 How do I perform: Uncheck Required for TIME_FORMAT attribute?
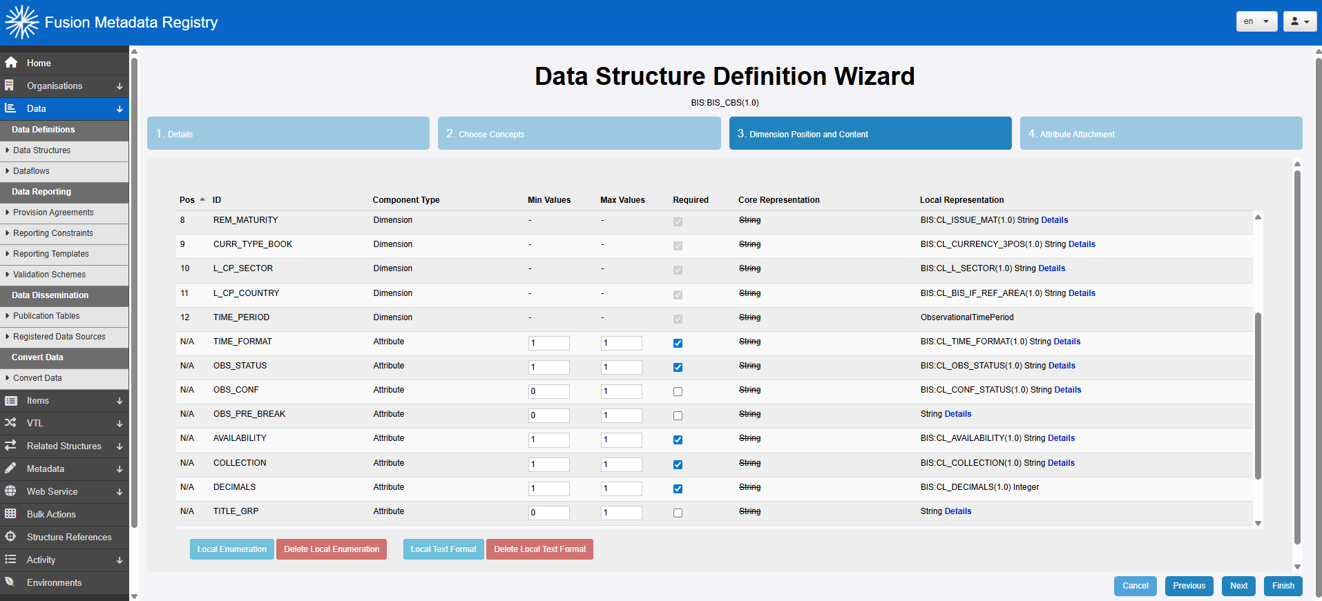[678, 343]
